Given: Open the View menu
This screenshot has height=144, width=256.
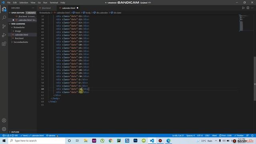Looking at the screenshot, I should click(x=33, y=3).
